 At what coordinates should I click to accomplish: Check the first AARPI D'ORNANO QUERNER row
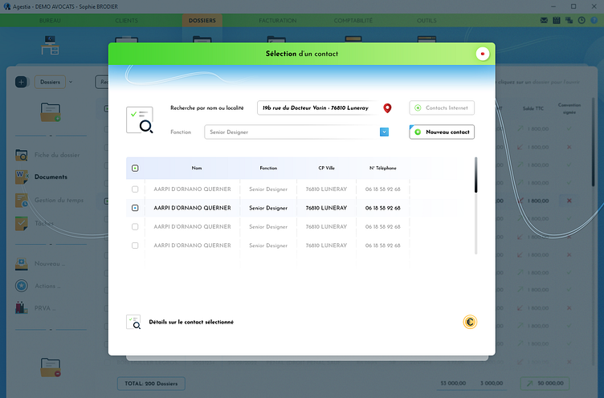tap(135, 189)
